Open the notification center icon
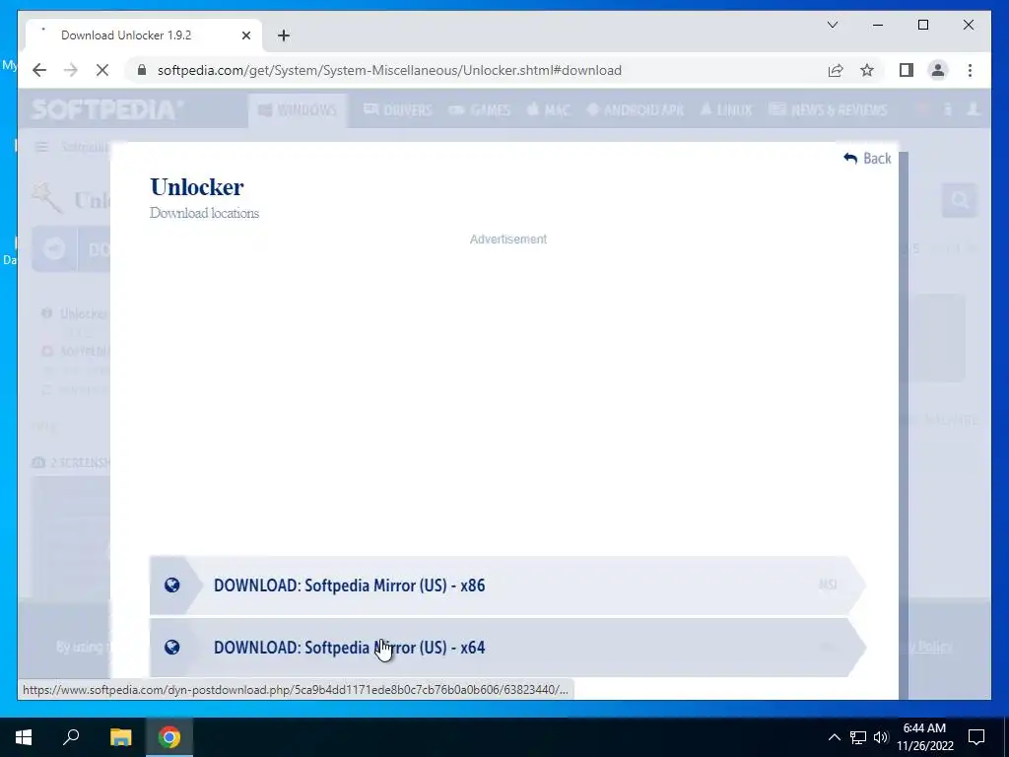The width and height of the screenshot is (1009, 757). coord(976,737)
